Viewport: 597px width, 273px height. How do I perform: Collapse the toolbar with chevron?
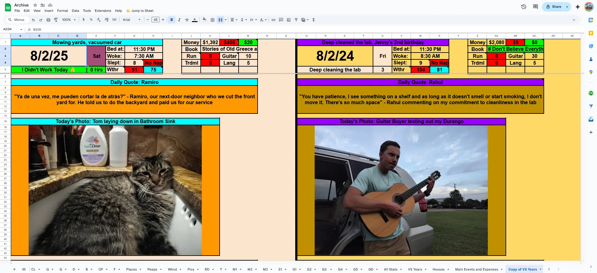point(574,20)
